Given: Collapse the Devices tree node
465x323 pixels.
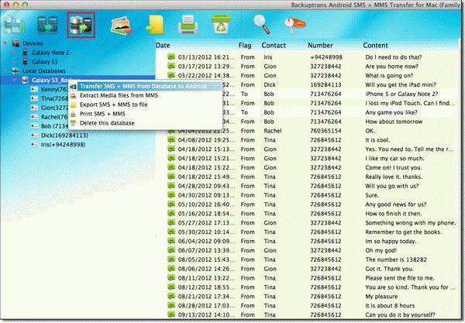Looking at the screenshot, I should tap(5, 43).
